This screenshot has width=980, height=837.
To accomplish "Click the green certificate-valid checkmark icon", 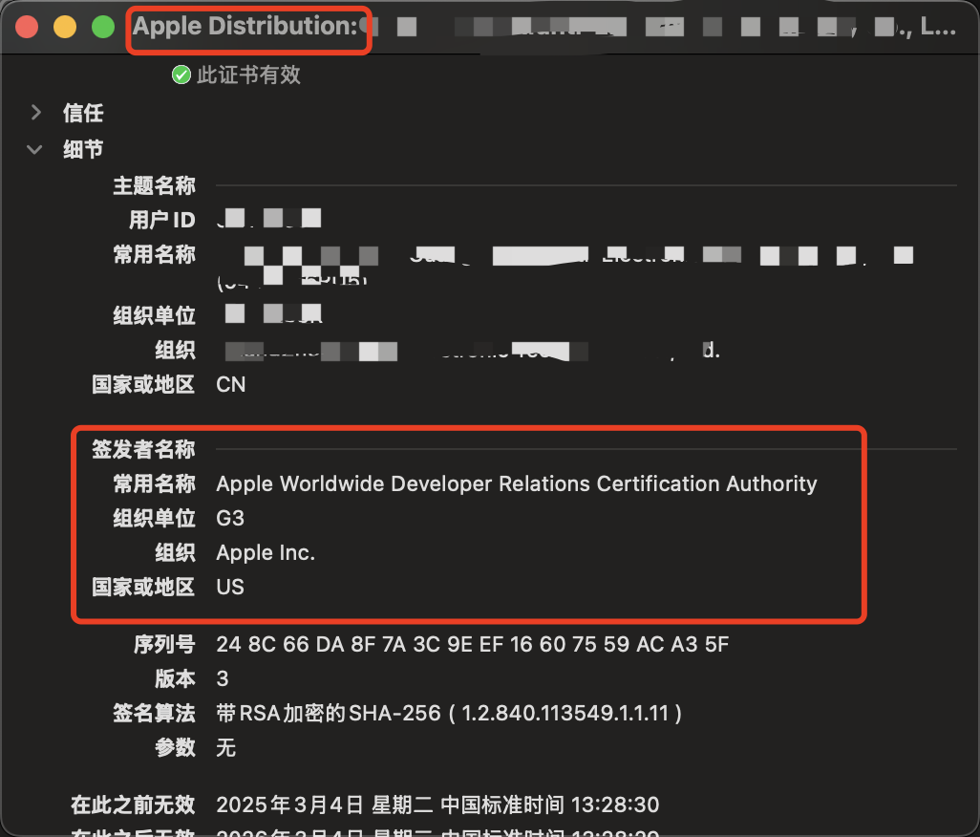I will point(181,75).
